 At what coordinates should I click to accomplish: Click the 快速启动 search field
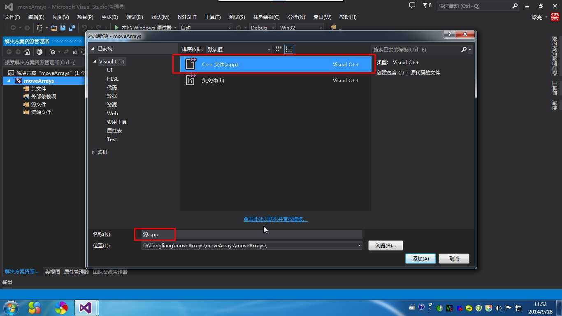coord(473,6)
